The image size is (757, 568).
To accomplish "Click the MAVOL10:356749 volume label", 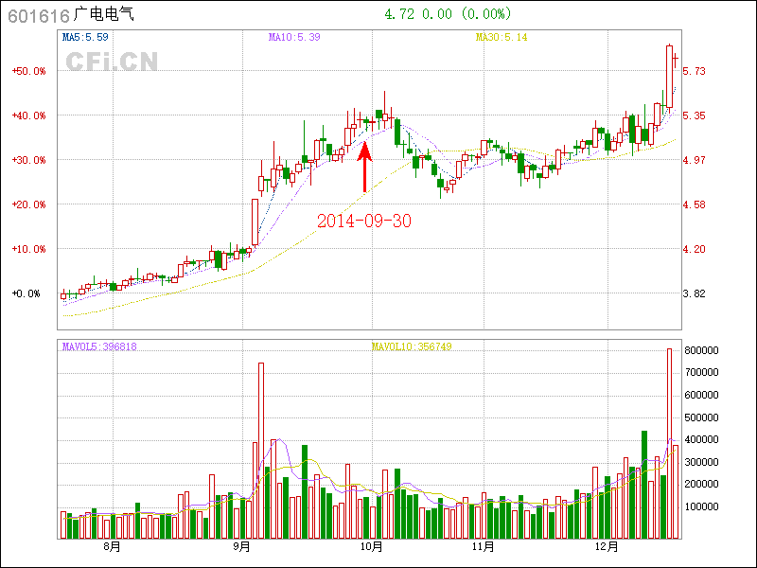I will (412, 346).
